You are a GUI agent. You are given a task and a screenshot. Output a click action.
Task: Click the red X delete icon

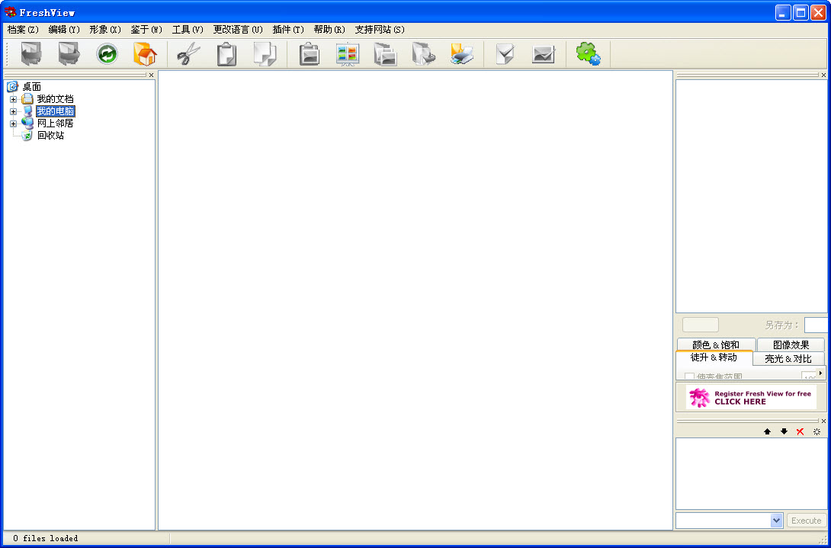(800, 431)
